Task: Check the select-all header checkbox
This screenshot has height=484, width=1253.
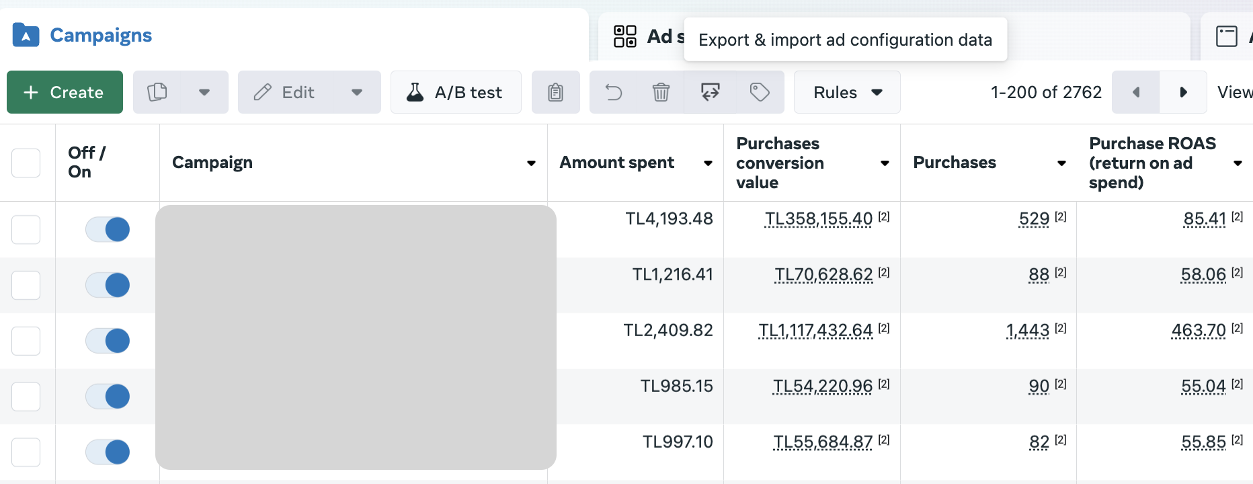Action: pos(26,163)
